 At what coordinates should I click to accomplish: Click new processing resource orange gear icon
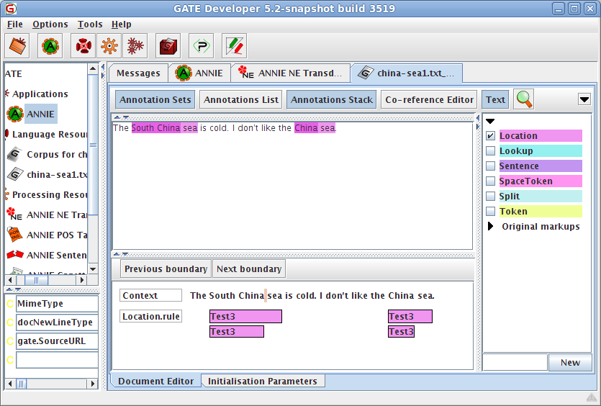[109, 46]
